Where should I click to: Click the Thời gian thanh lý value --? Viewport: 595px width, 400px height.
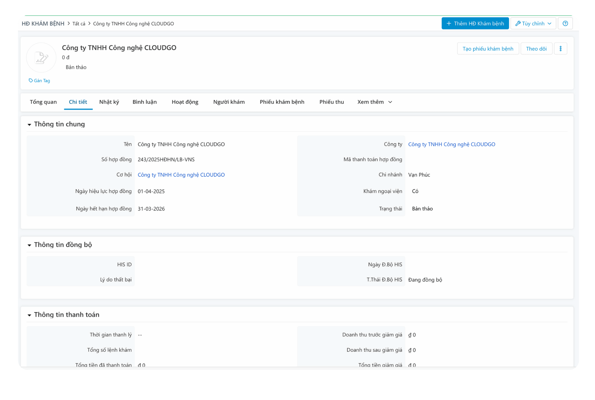140,335
